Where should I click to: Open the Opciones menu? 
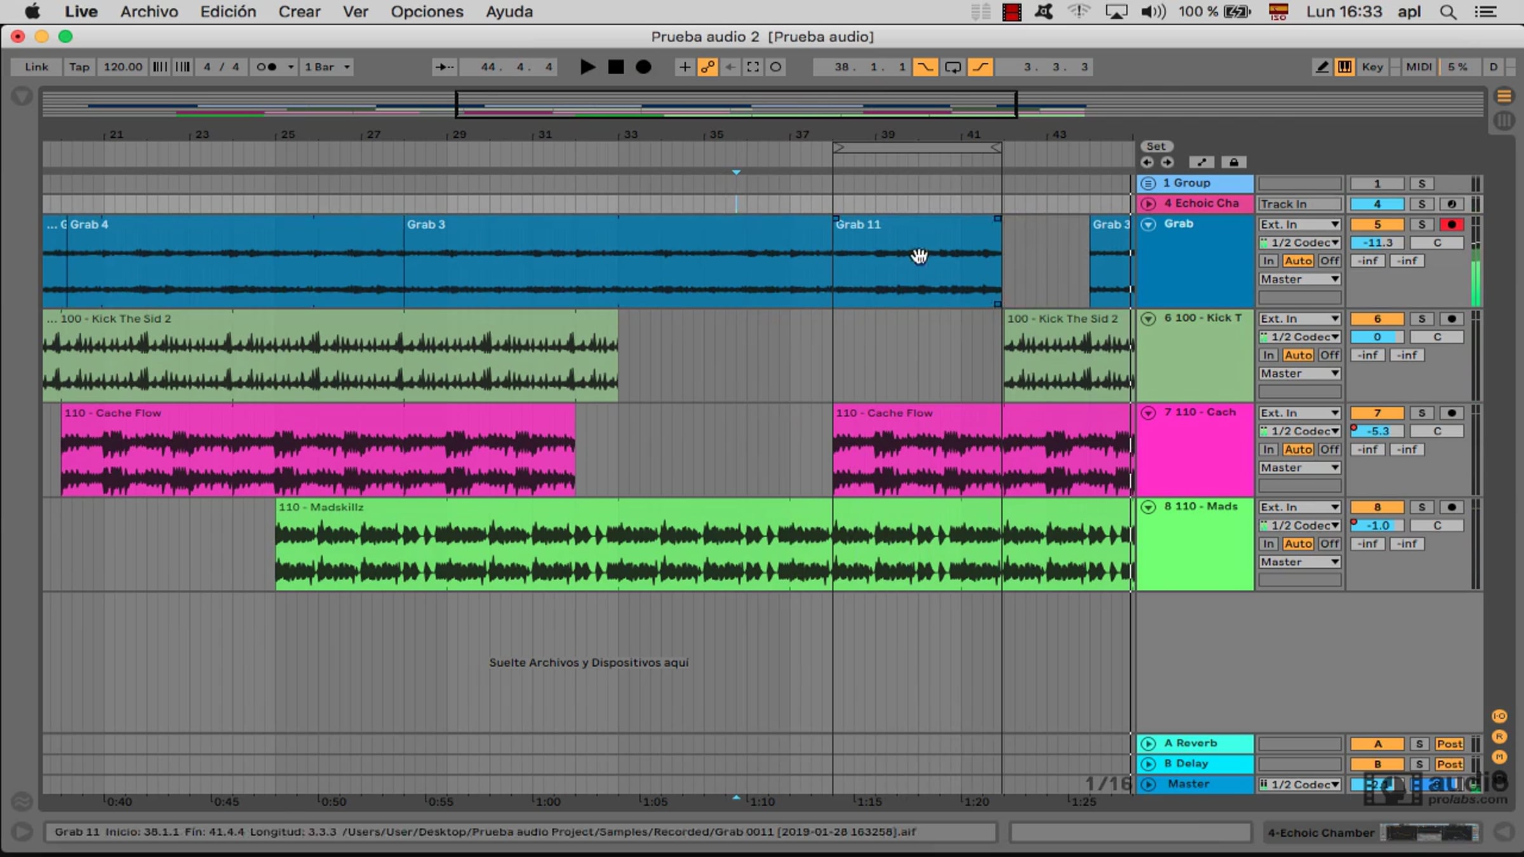click(x=427, y=11)
